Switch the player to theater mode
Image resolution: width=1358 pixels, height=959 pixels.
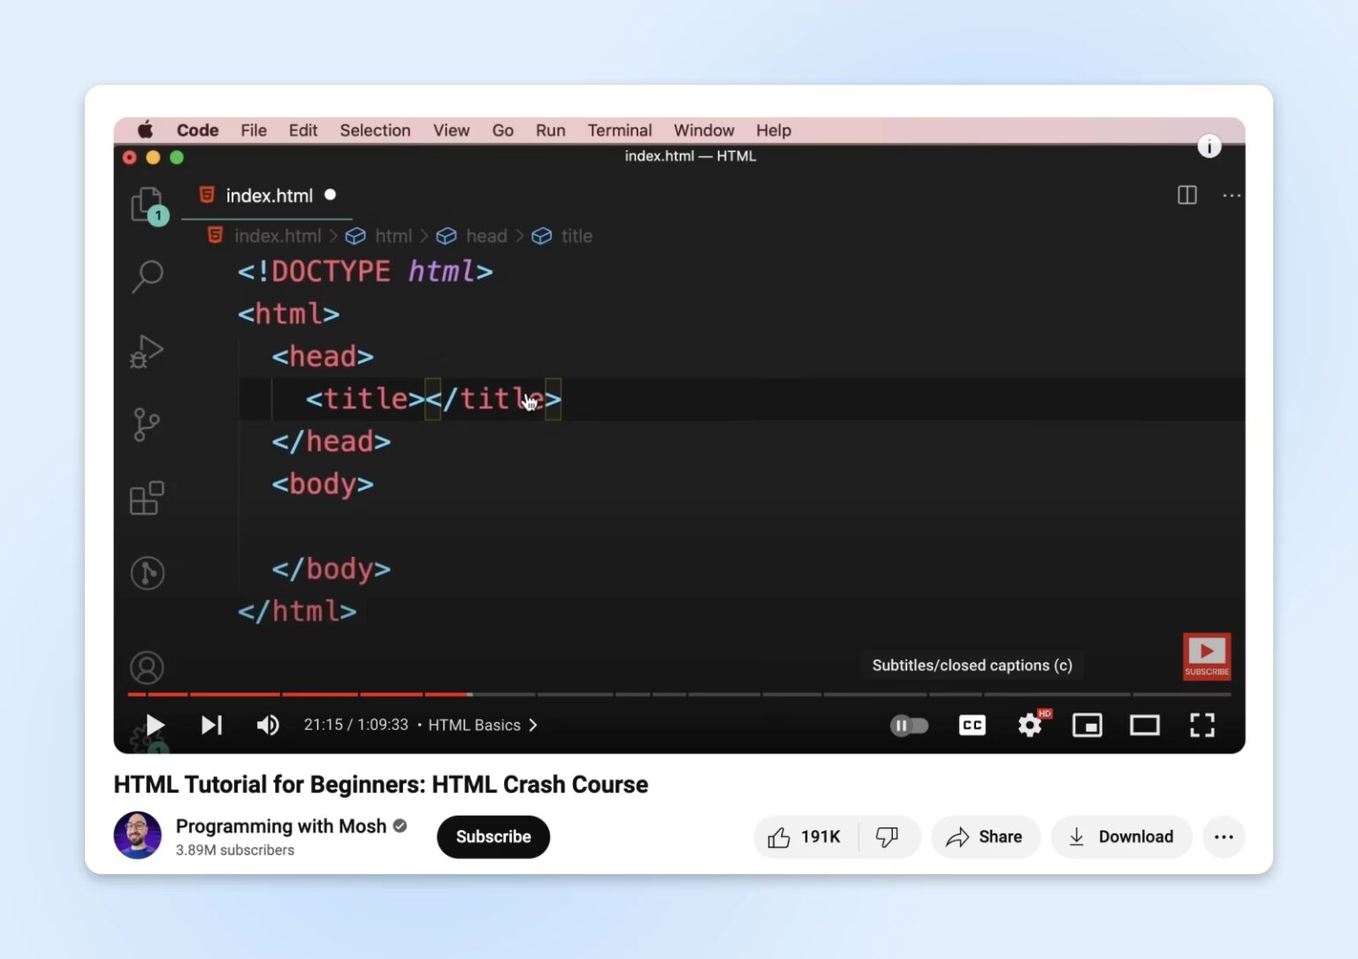[x=1144, y=725]
